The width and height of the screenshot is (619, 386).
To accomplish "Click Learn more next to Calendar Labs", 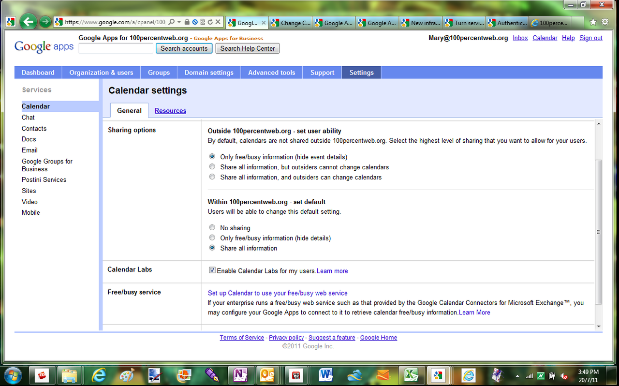I will click(332, 271).
